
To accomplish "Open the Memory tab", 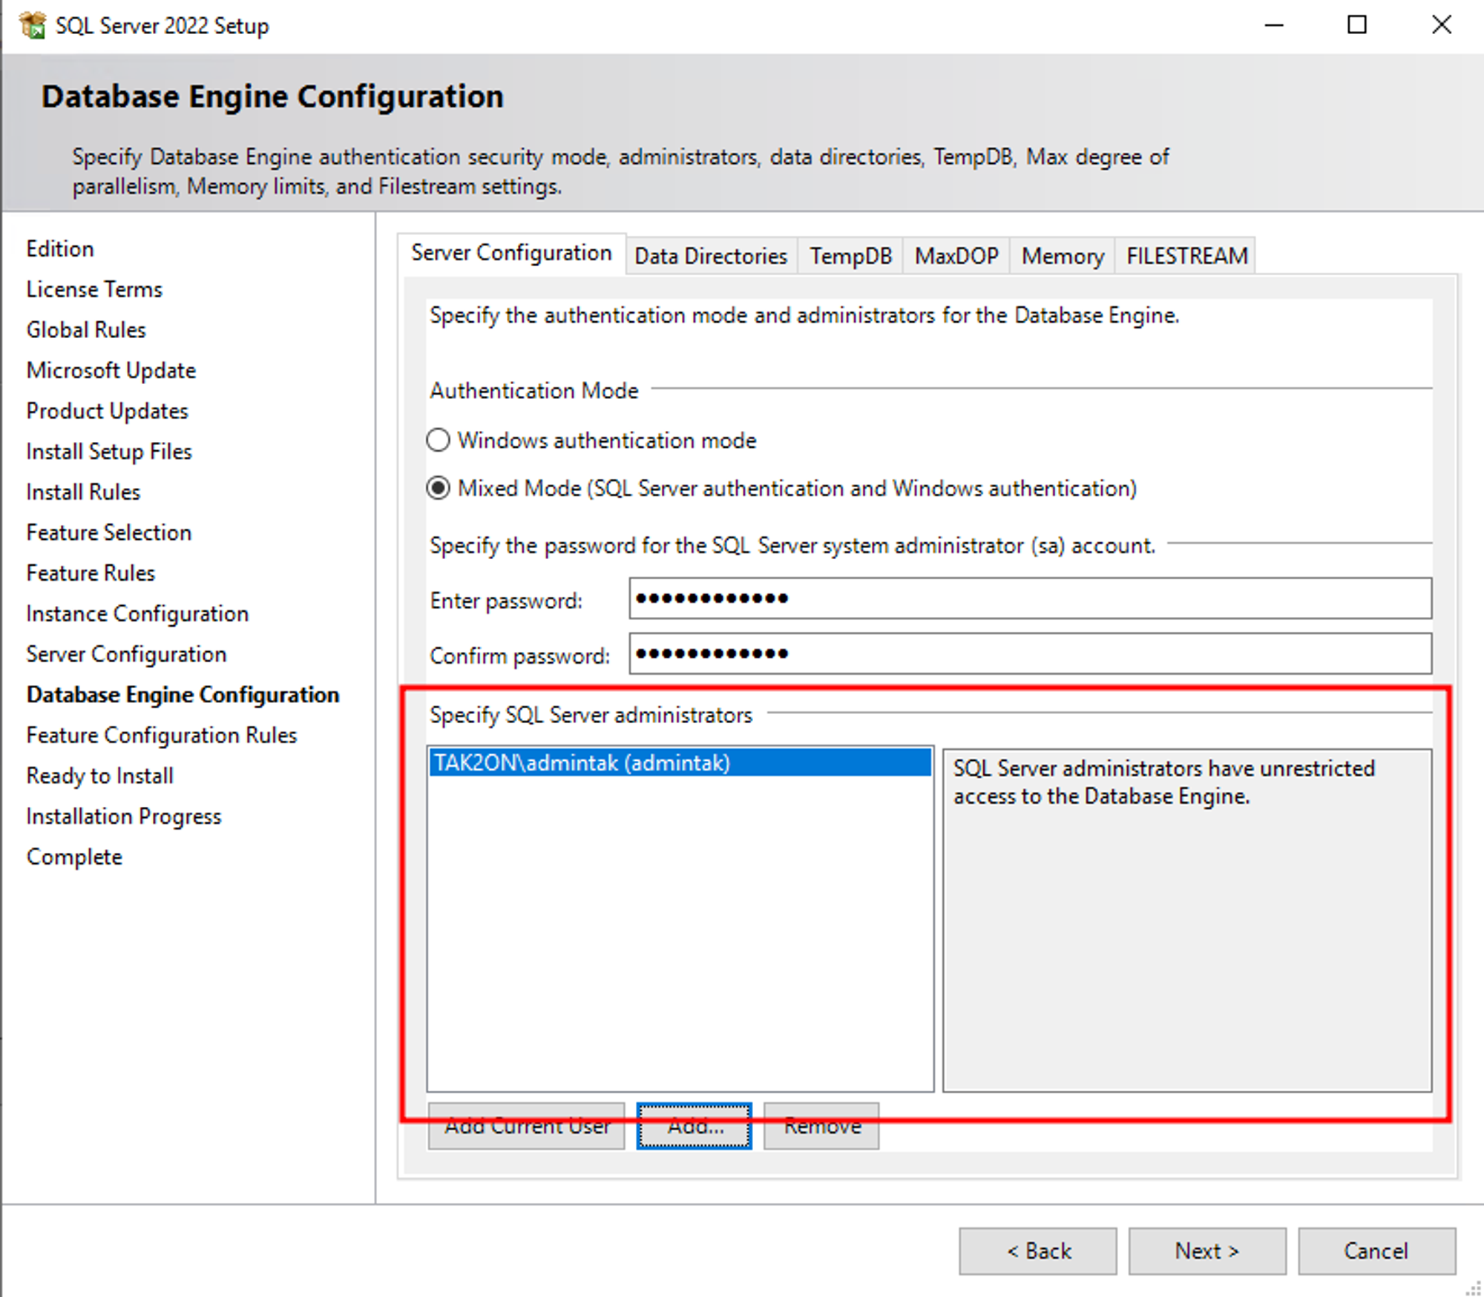I will 1062,257.
